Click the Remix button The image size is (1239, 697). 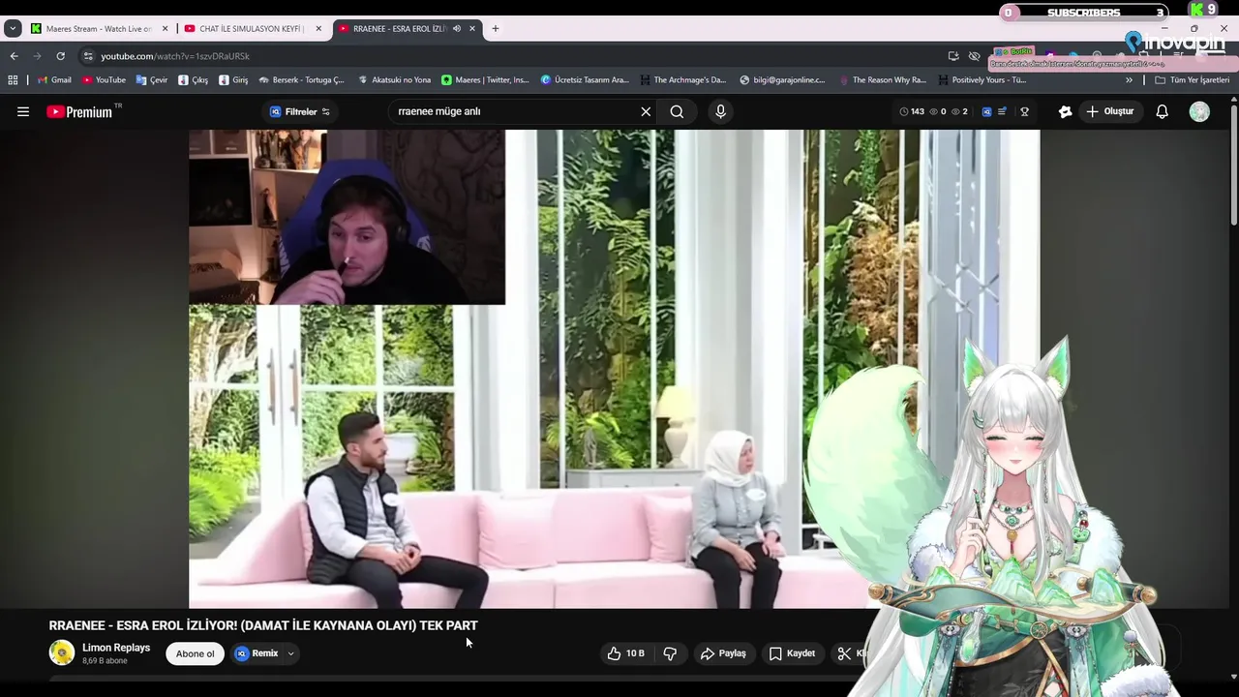[x=257, y=653]
